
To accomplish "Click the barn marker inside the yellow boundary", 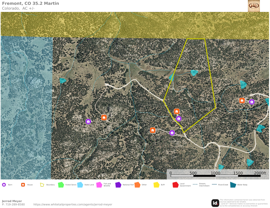I will coord(178,119).
